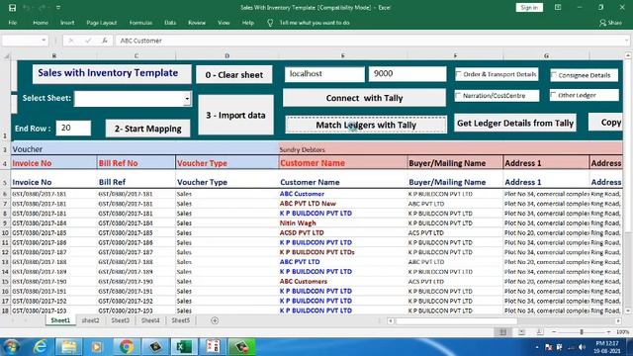The height and width of the screenshot is (356, 633).
Task: Save the workbook via Quick Access toolbar
Action: 12,8
